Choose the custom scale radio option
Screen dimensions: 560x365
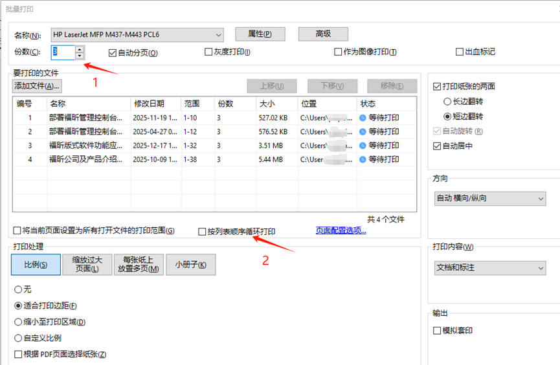click(x=18, y=338)
